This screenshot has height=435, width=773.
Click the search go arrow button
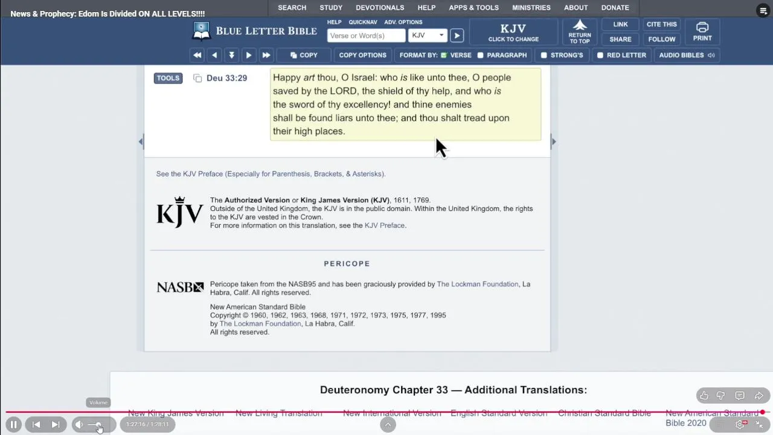pyautogui.click(x=457, y=36)
